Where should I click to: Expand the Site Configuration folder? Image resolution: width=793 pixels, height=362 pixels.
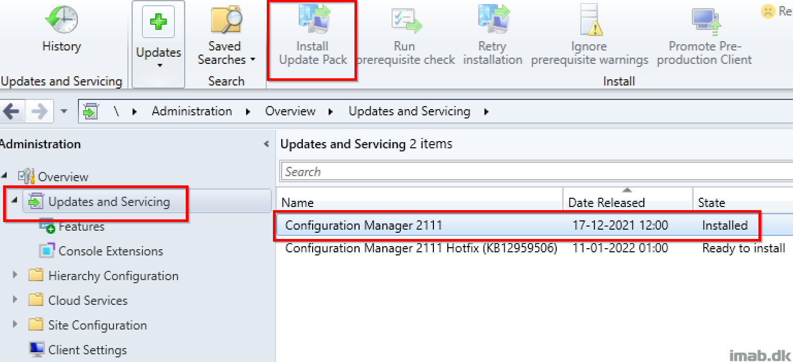click(x=15, y=325)
